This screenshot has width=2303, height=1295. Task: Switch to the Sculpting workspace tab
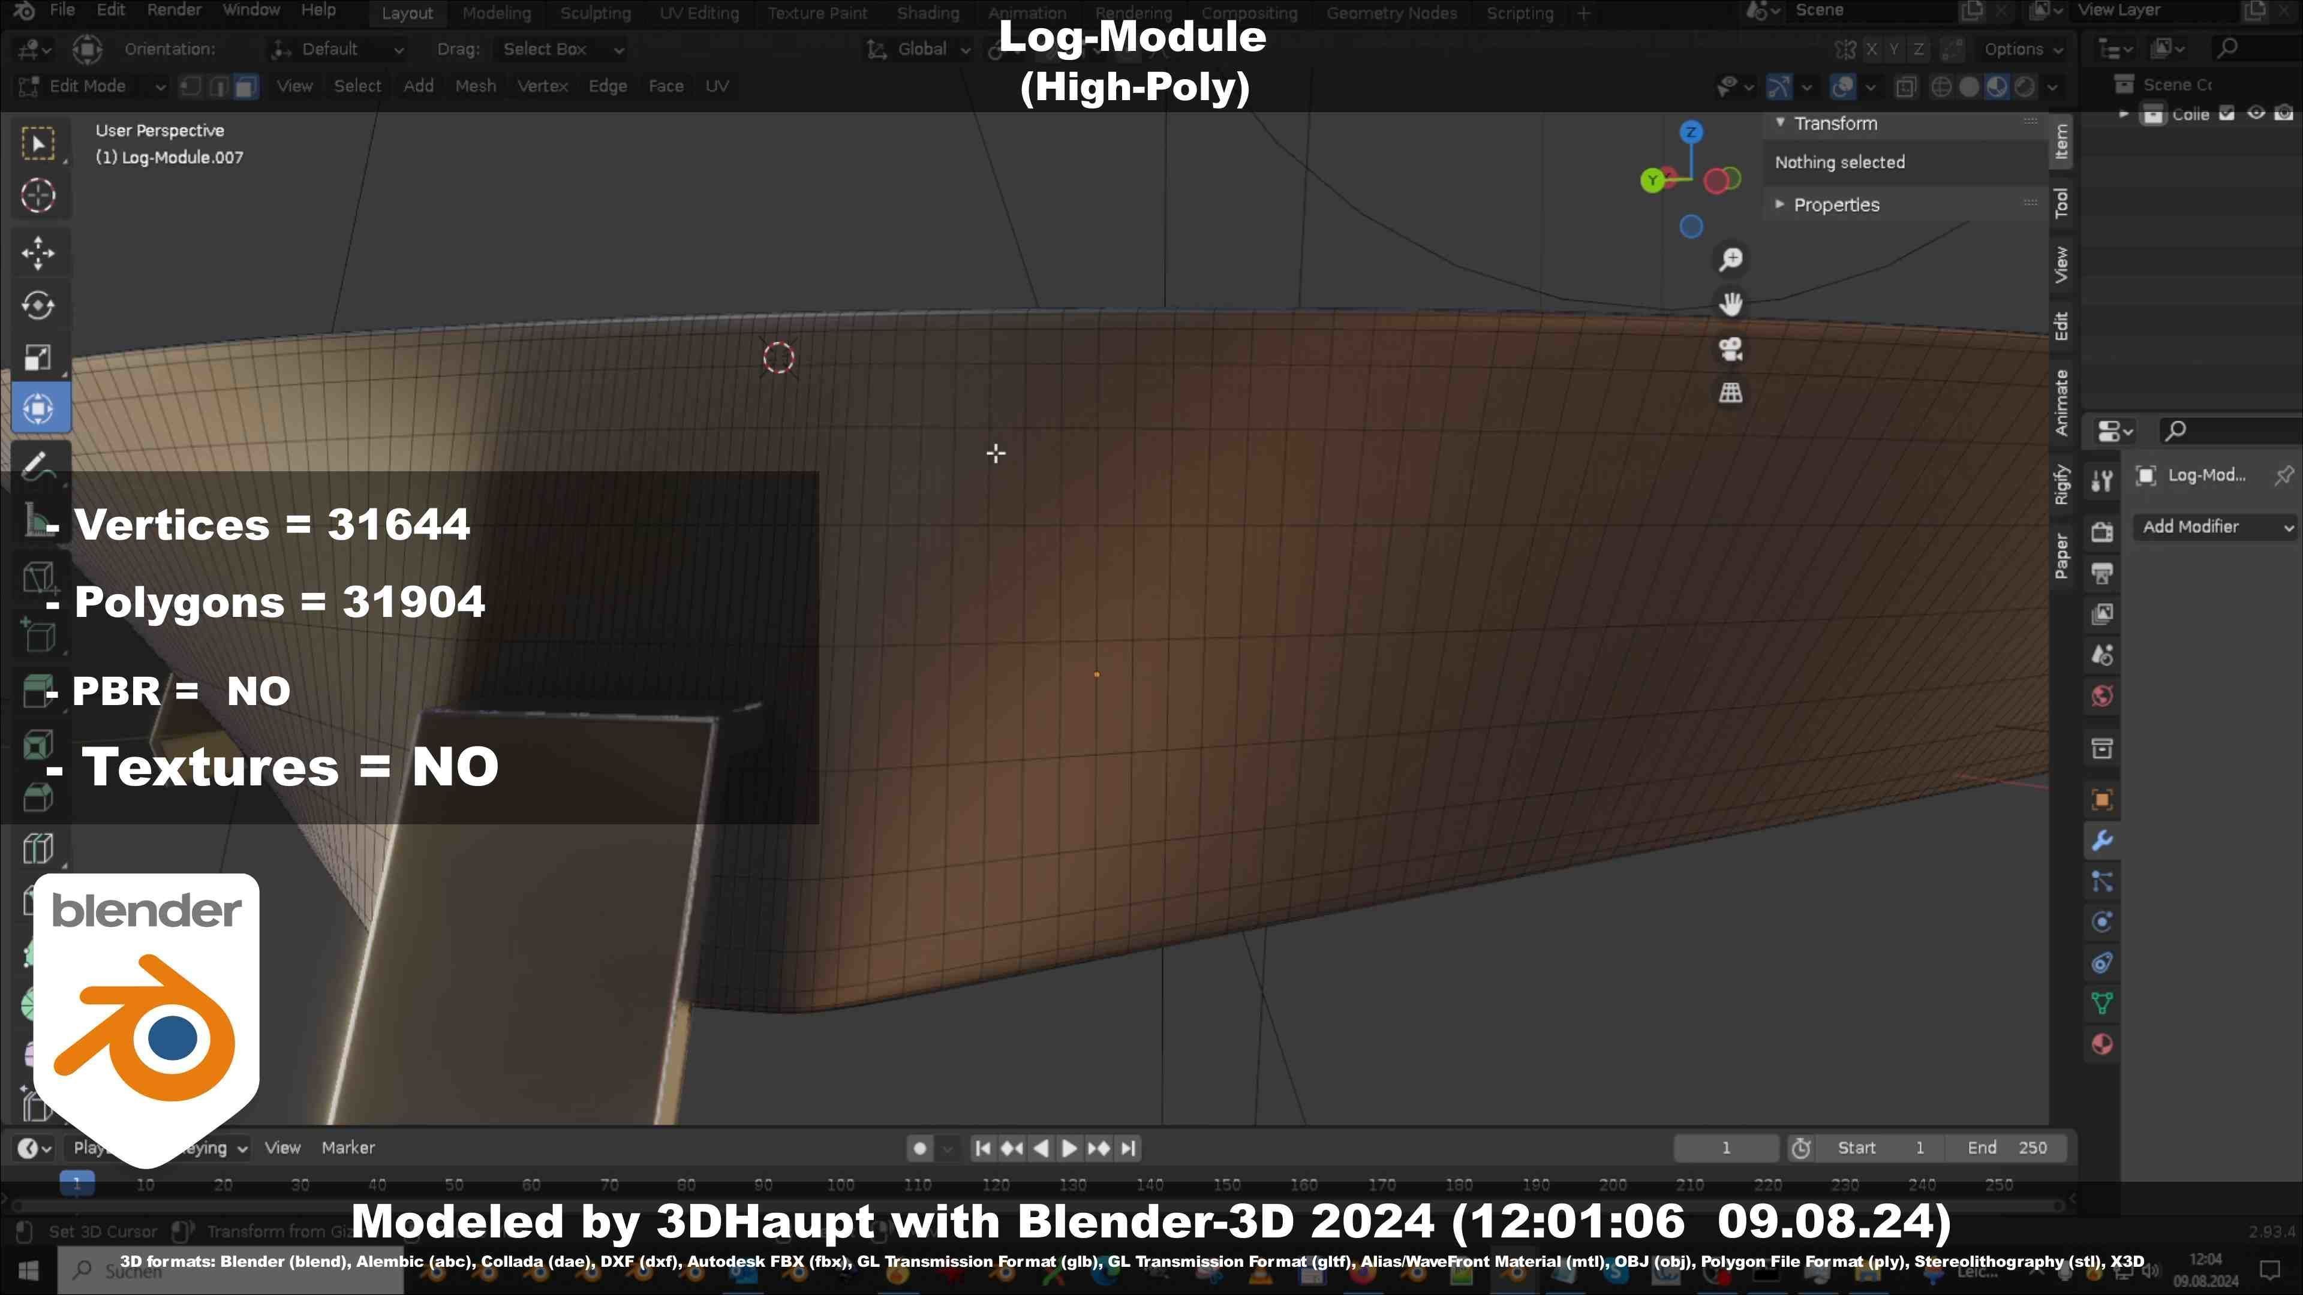[596, 13]
